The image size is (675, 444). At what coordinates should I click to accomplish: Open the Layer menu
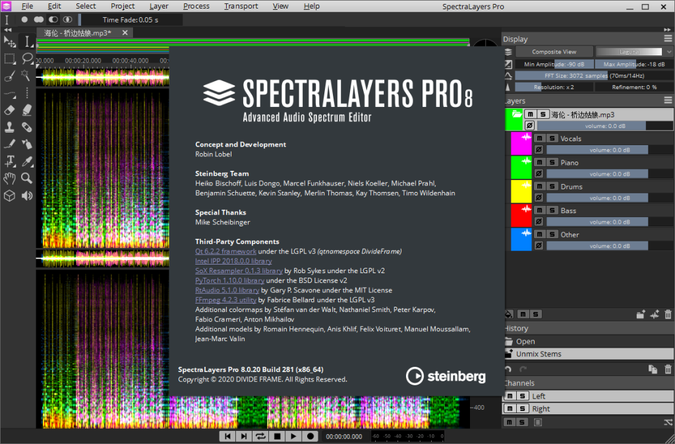tap(159, 6)
